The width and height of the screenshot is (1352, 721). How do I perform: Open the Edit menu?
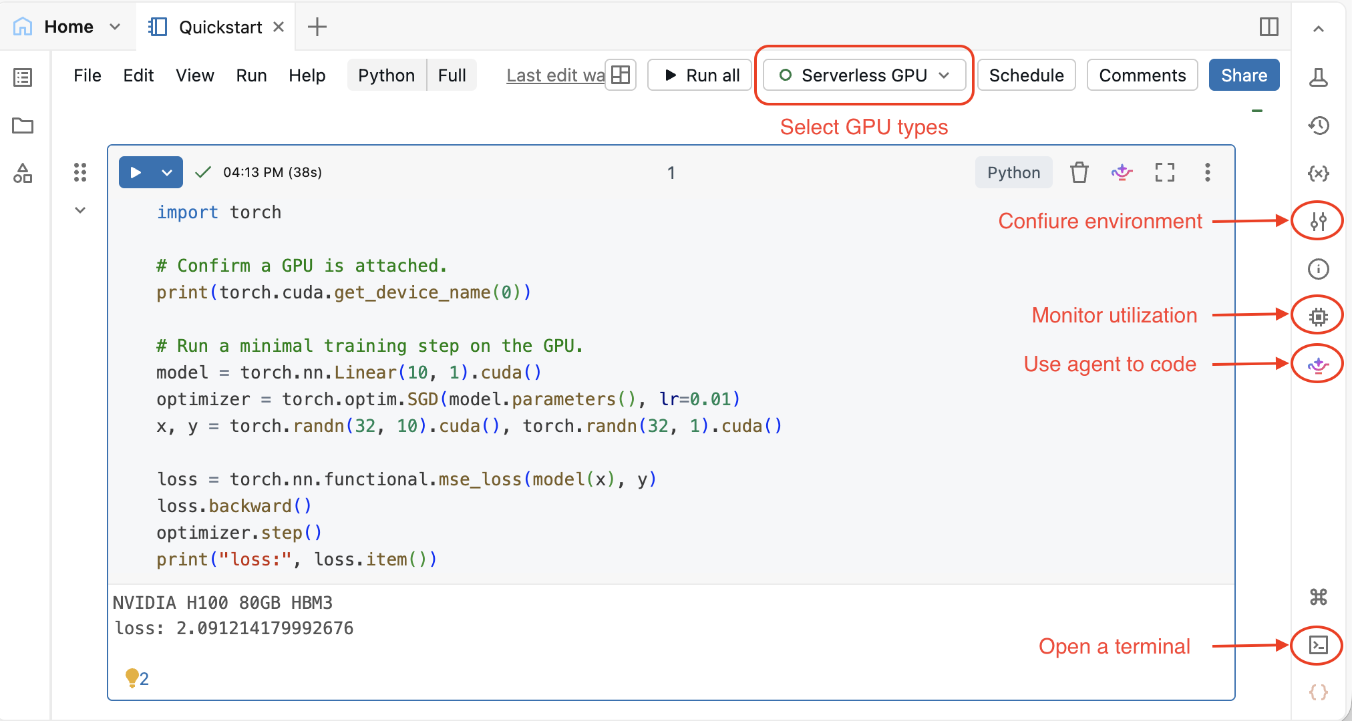pos(138,75)
